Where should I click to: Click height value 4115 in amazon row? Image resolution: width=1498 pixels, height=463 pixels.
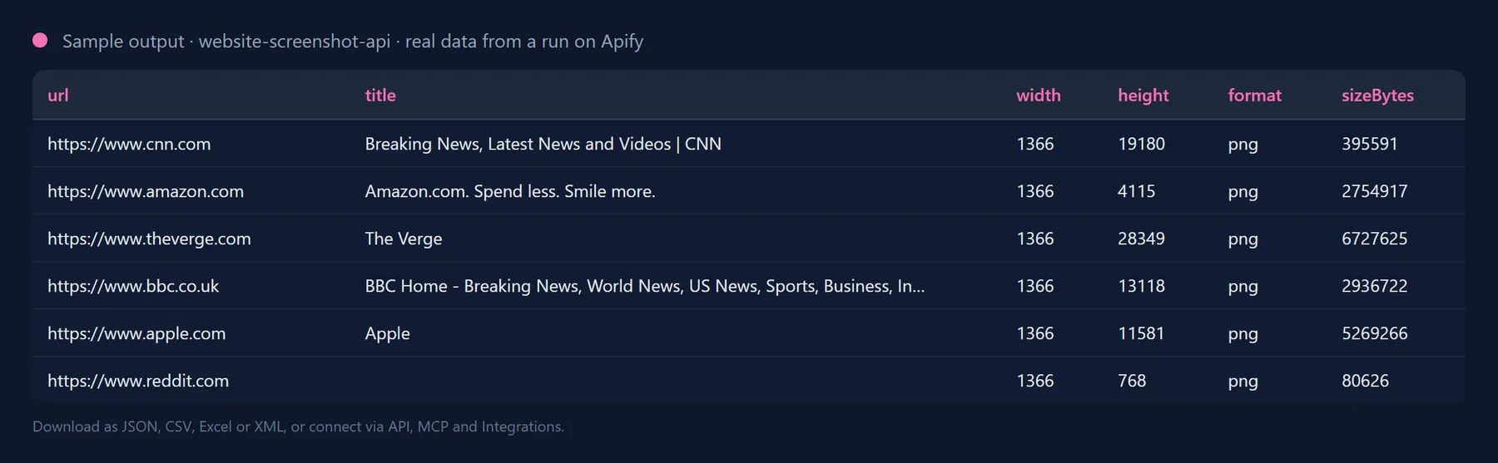tap(1137, 191)
